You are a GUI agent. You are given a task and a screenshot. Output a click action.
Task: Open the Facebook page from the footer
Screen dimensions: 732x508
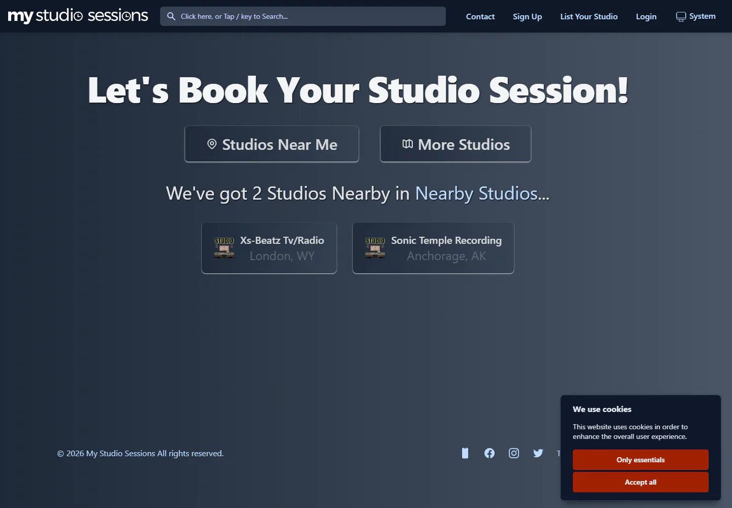click(490, 453)
